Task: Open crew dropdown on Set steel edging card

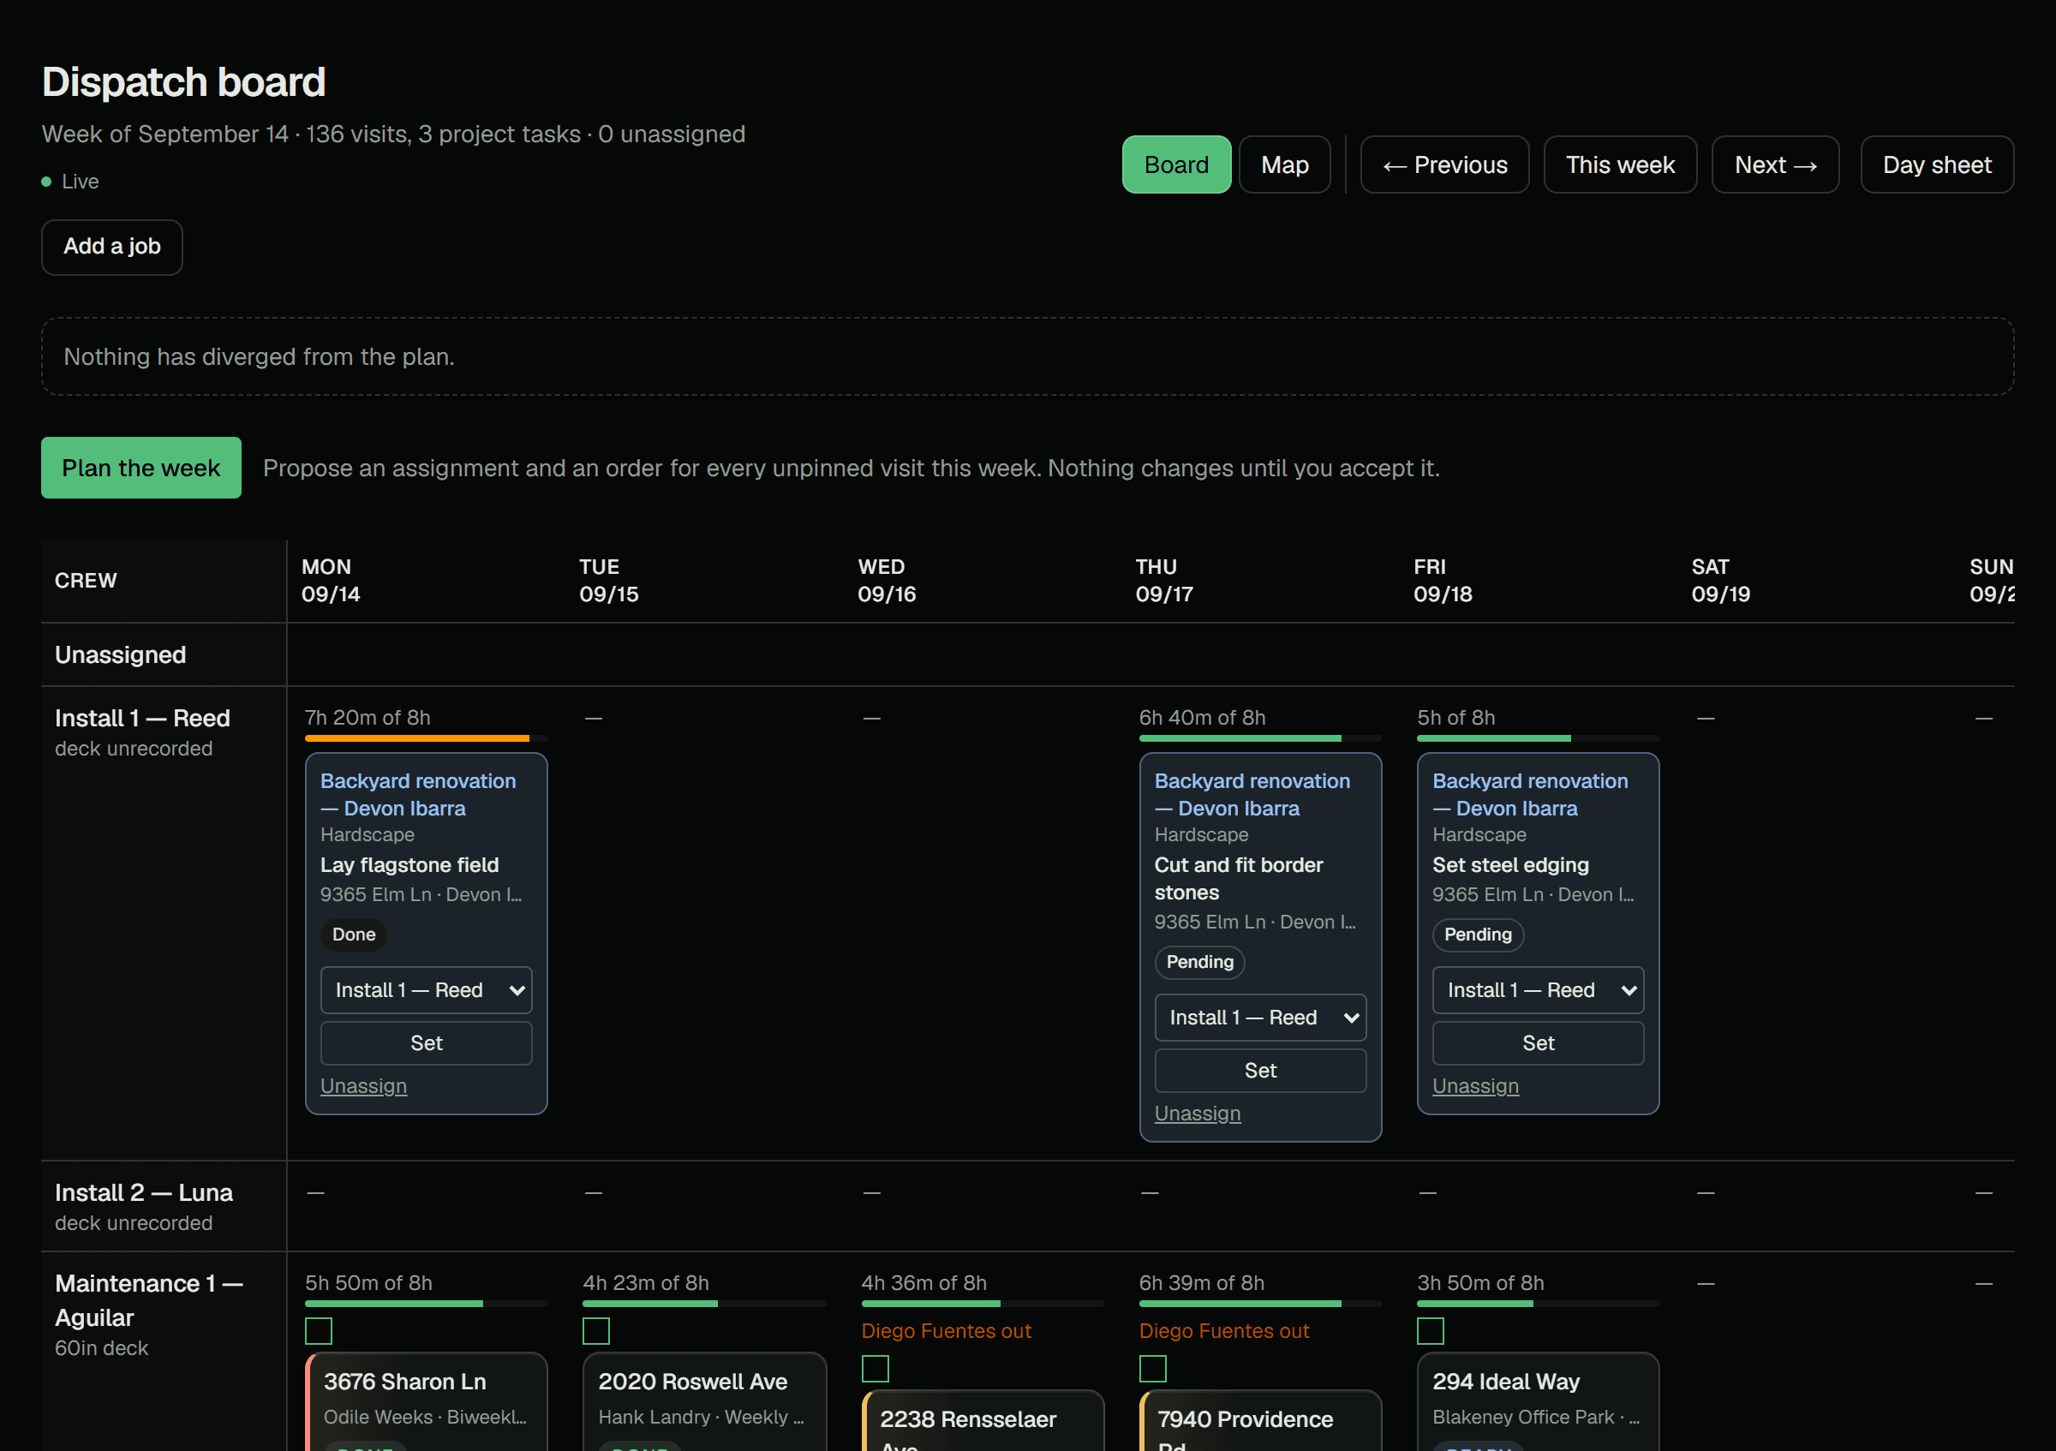Action: pyautogui.click(x=1538, y=990)
